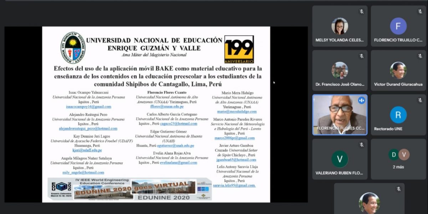The image size is (428, 214).
Task: Open email link isaacocampoy16@gmail.com
Action: click(88, 107)
